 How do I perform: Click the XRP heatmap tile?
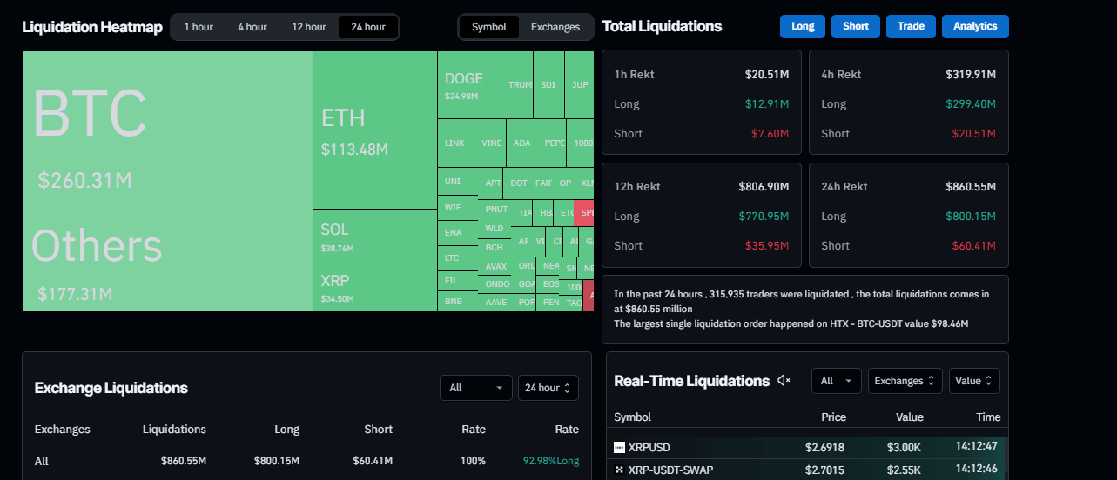coord(374,287)
